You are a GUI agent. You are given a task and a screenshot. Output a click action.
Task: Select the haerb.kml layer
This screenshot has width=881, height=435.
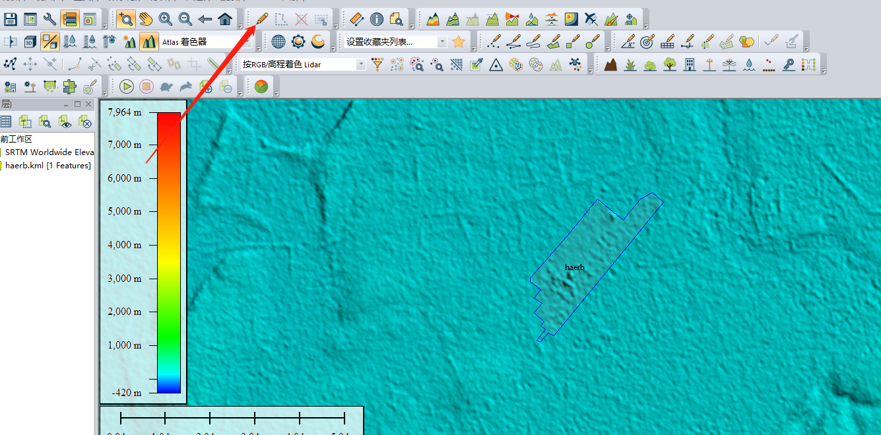click(x=48, y=166)
